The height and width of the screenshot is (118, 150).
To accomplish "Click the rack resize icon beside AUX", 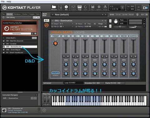I will click(x=147, y=15).
